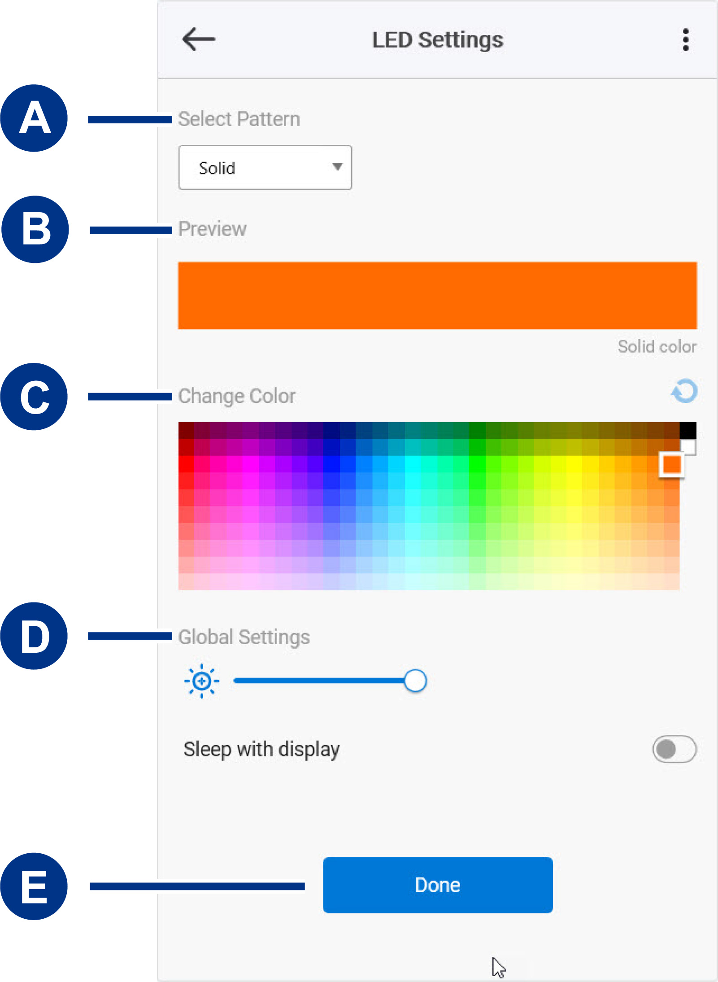Click the reset color icon

tap(684, 391)
